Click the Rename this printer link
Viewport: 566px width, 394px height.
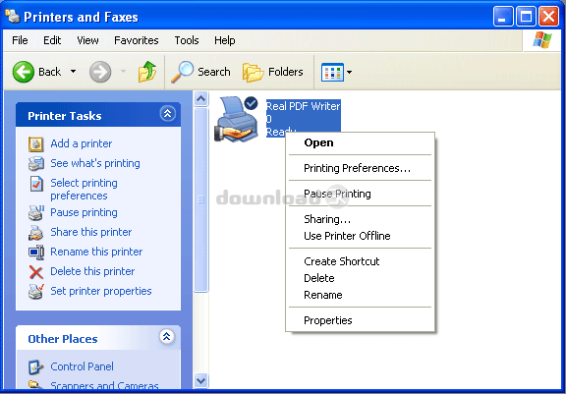click(96, 252)
